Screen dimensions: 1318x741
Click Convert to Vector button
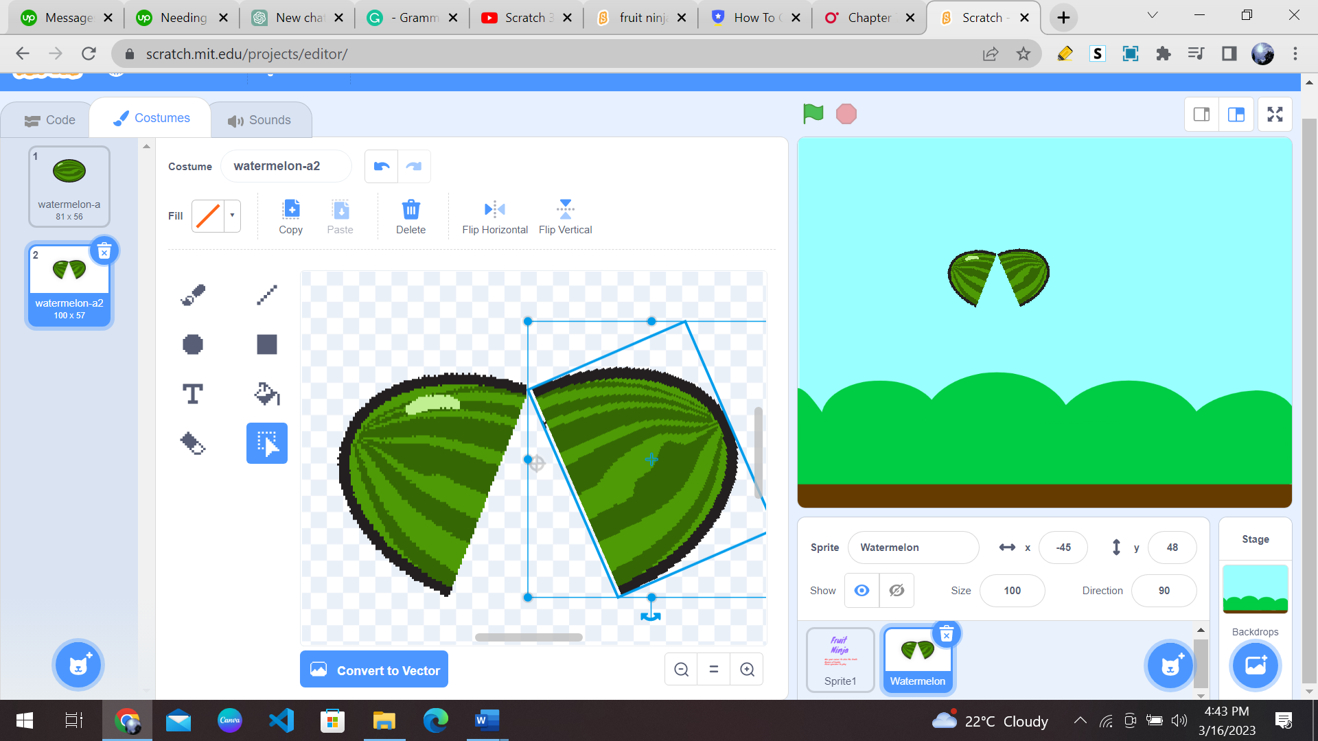click(x=374, y=670)
